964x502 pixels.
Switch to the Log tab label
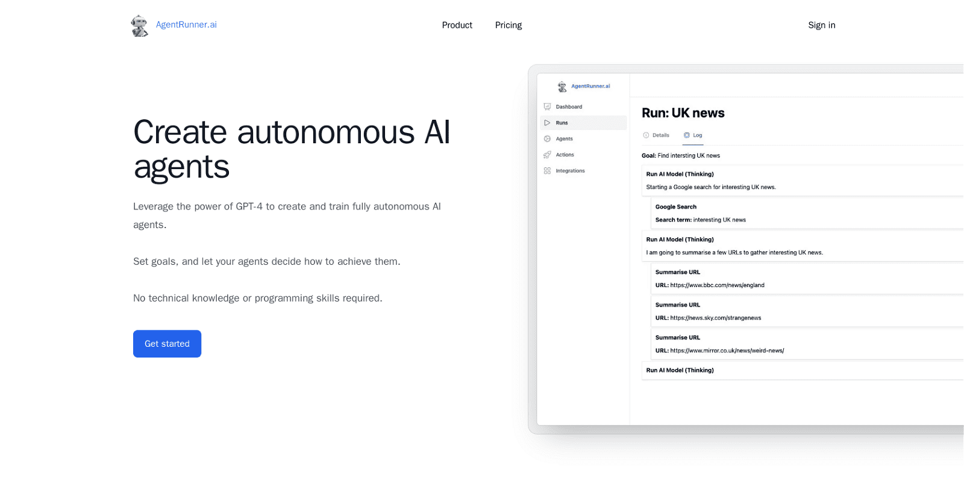tap(698, 135)
